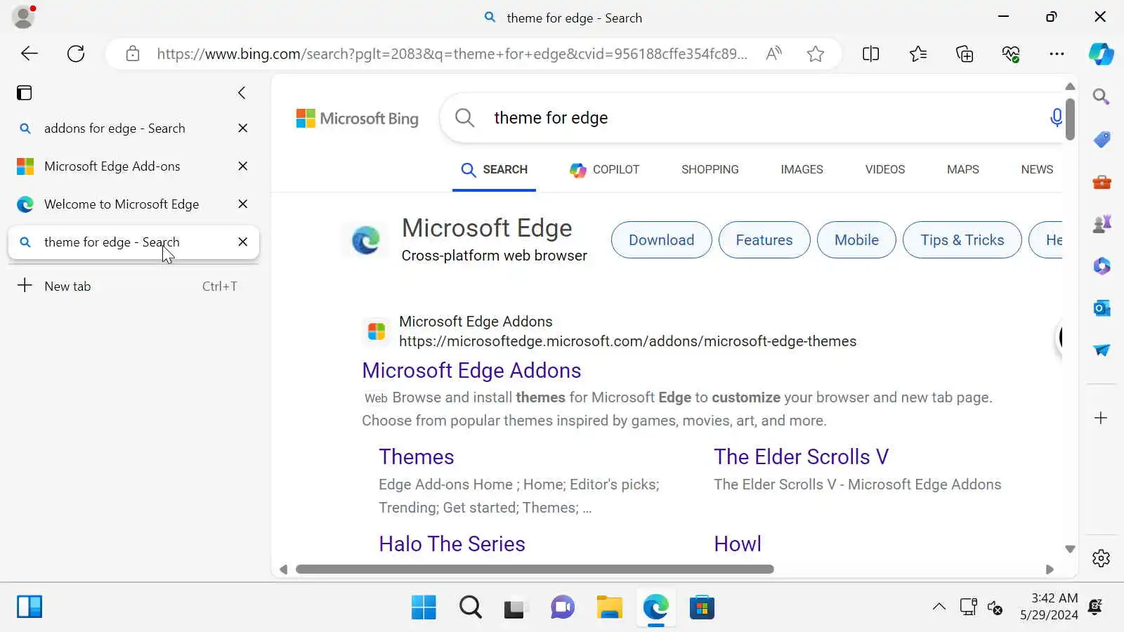The image size is (1124, 632).
Task: Open the profile avatar menu
Action: click(x=23, y=17)
